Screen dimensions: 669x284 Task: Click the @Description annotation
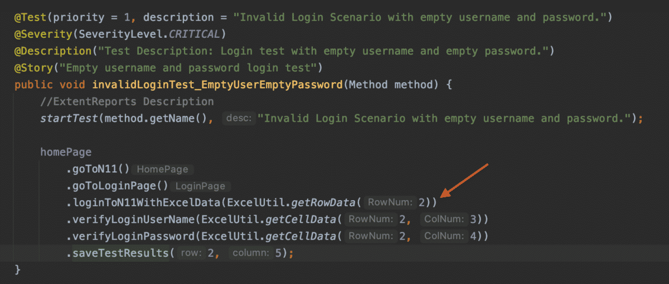coord(52,51)
